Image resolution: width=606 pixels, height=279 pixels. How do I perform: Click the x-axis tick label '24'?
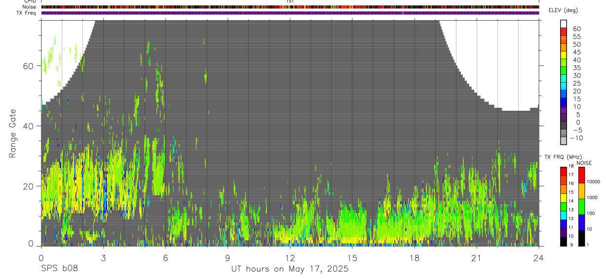pyautogui.click(x=539, y=258)
